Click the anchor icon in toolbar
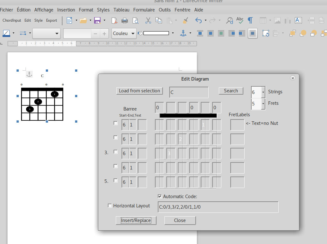This screenshot has height=244, width=327. [183, 33]
